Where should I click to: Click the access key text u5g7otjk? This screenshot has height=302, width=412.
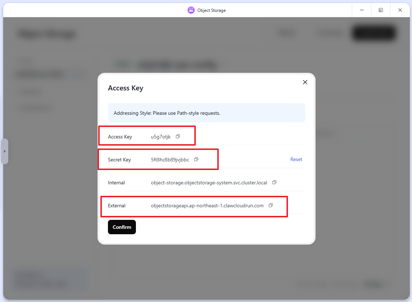click(x=161, y=137)
